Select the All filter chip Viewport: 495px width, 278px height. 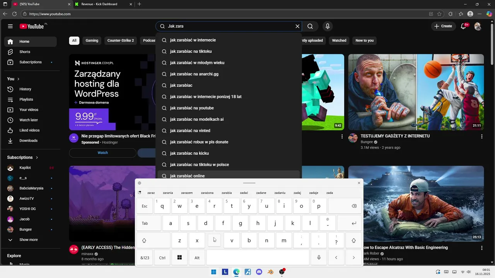click(x=74, y=41)
